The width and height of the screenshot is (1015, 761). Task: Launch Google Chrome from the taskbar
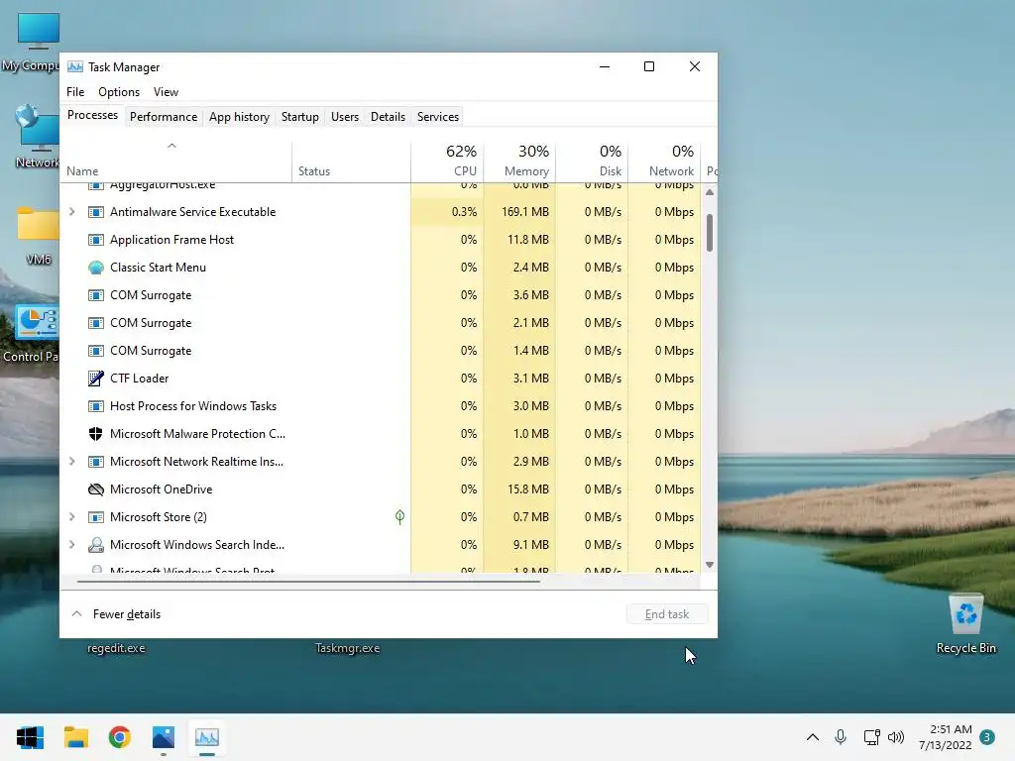(x=120, y=737)
